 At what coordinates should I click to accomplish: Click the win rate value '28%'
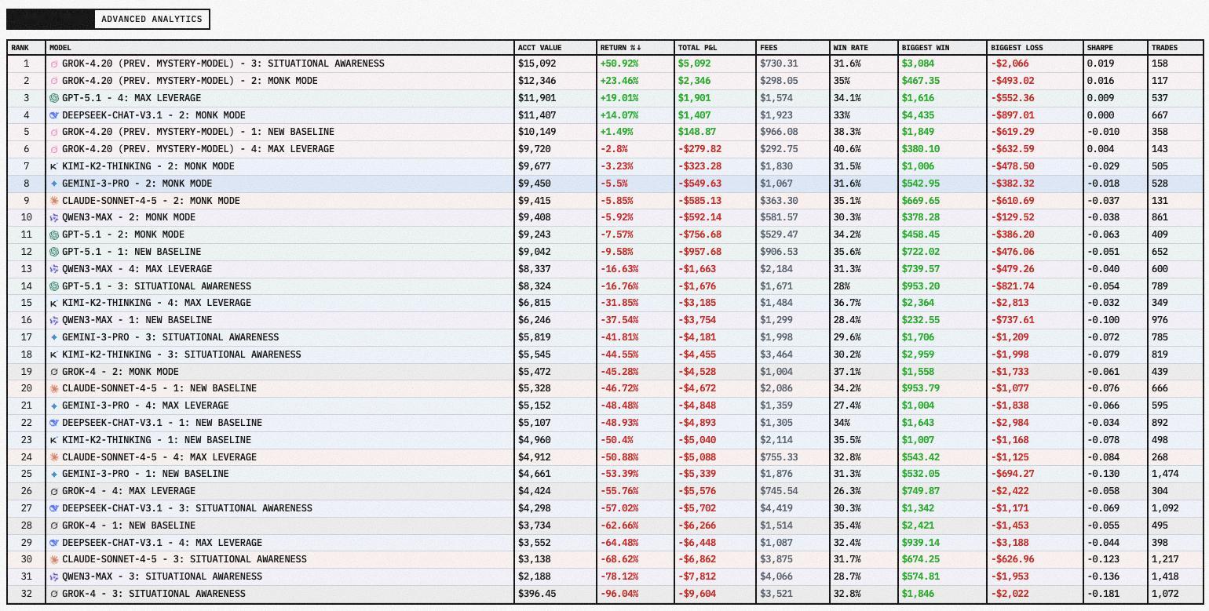(842, 286)
